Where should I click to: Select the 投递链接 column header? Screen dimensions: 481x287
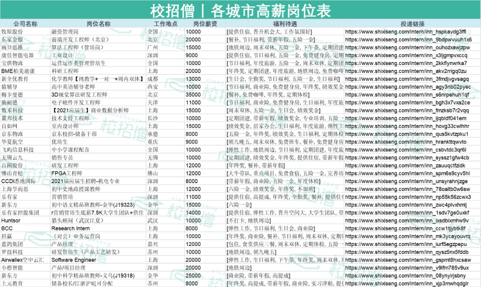(412, 24)
